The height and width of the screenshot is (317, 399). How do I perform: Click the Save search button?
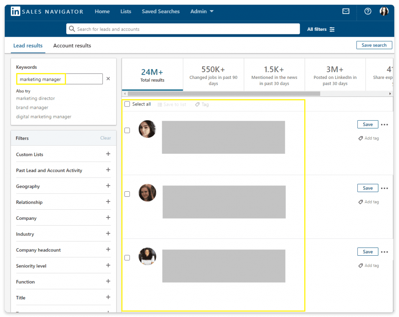(x=374, y=45)
